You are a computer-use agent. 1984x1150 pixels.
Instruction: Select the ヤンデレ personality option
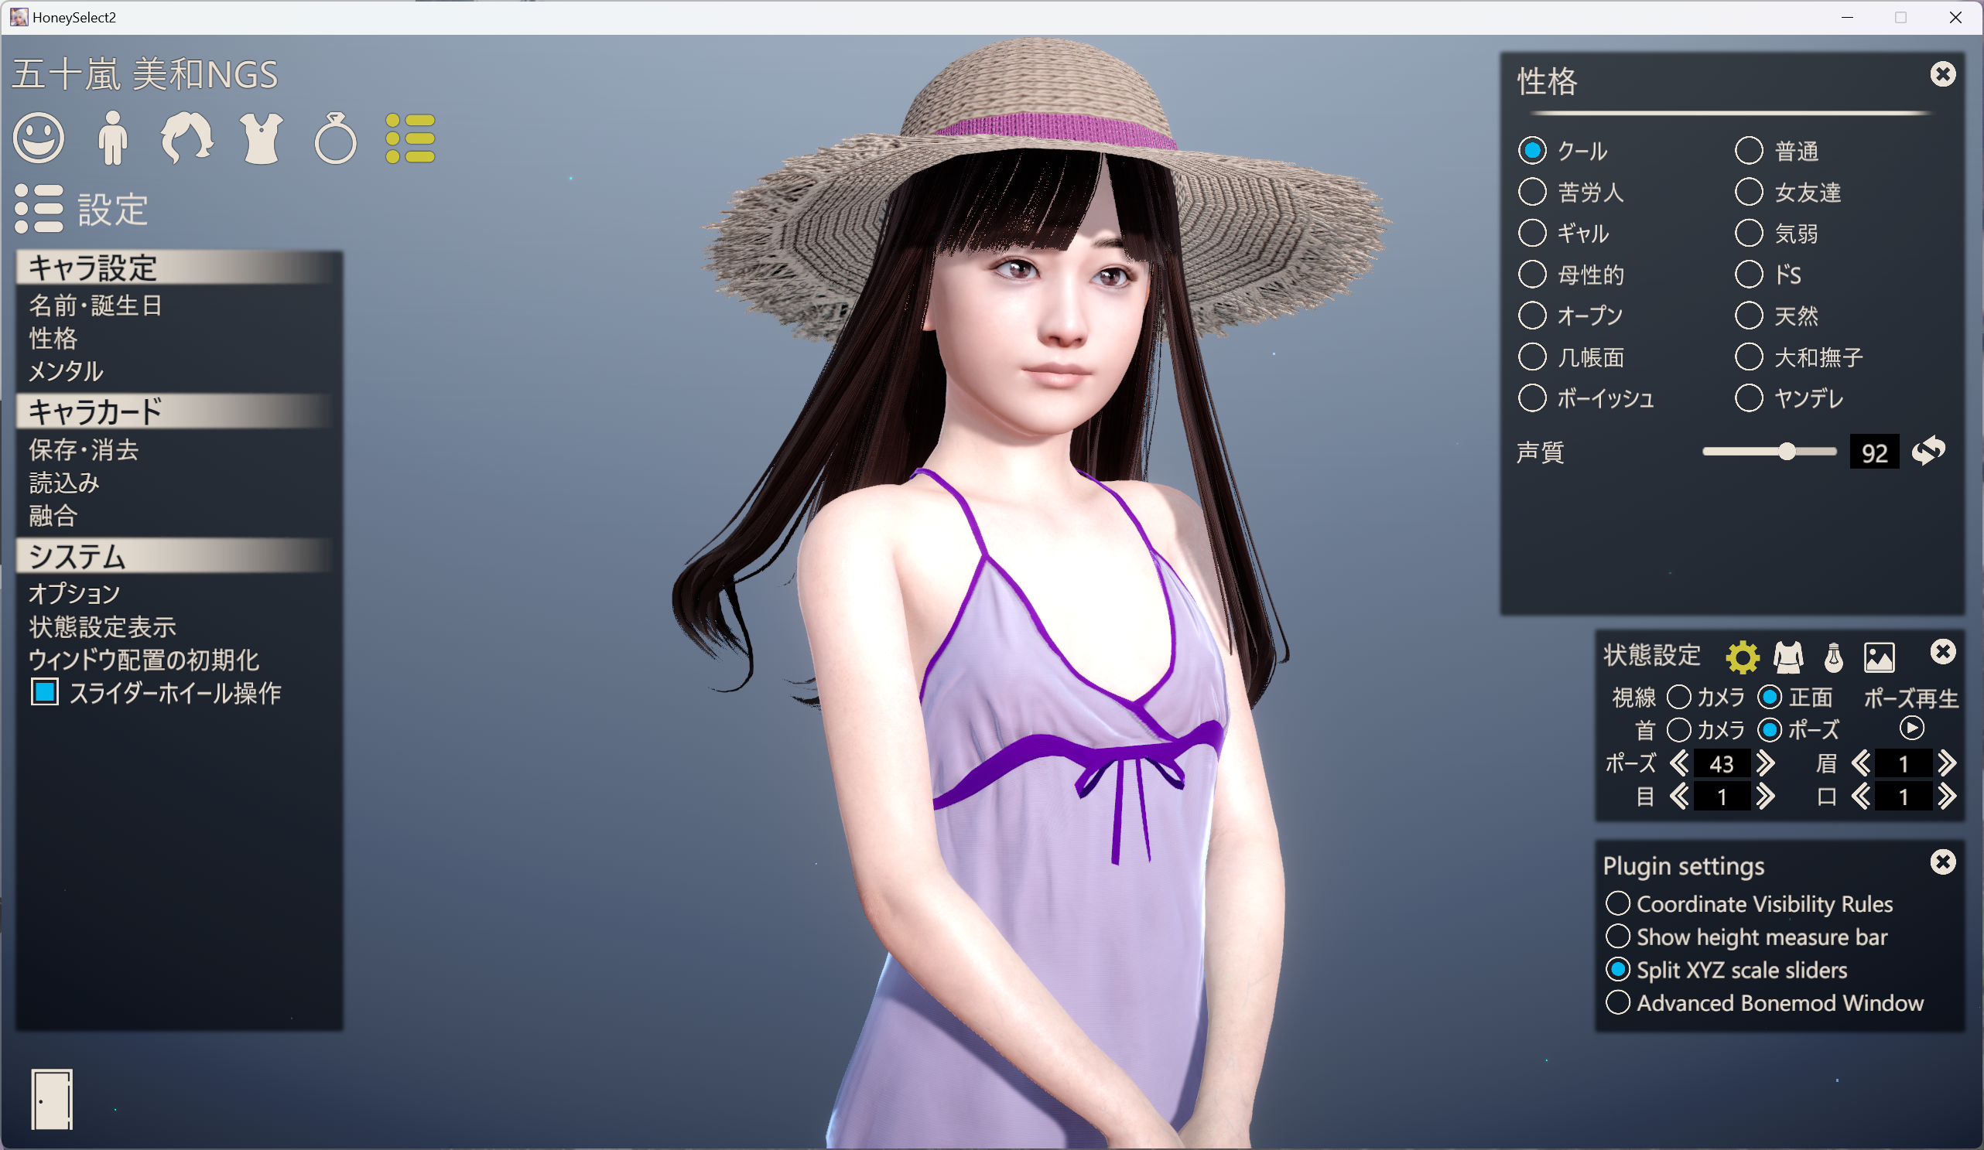tap(1789, 398)
